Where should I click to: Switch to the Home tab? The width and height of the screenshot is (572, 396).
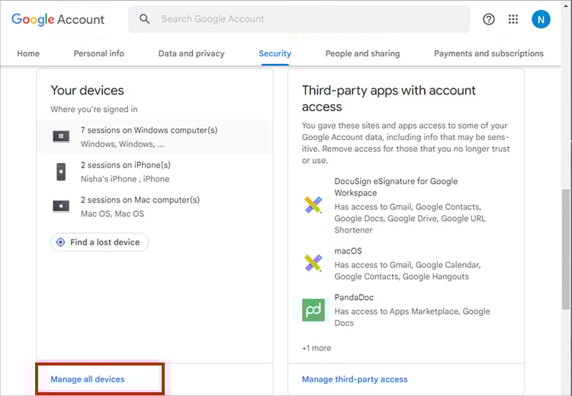point(28,53)
